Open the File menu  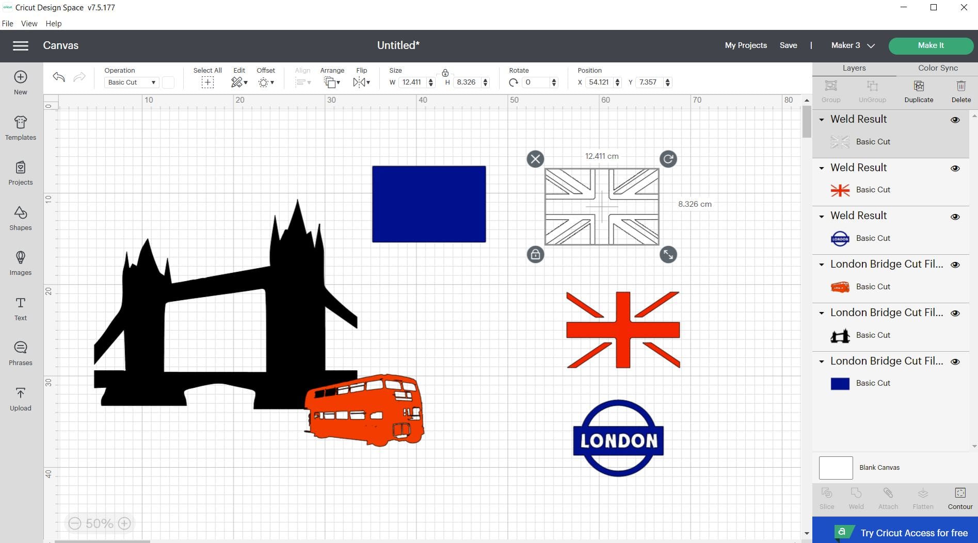coord(8,24)
